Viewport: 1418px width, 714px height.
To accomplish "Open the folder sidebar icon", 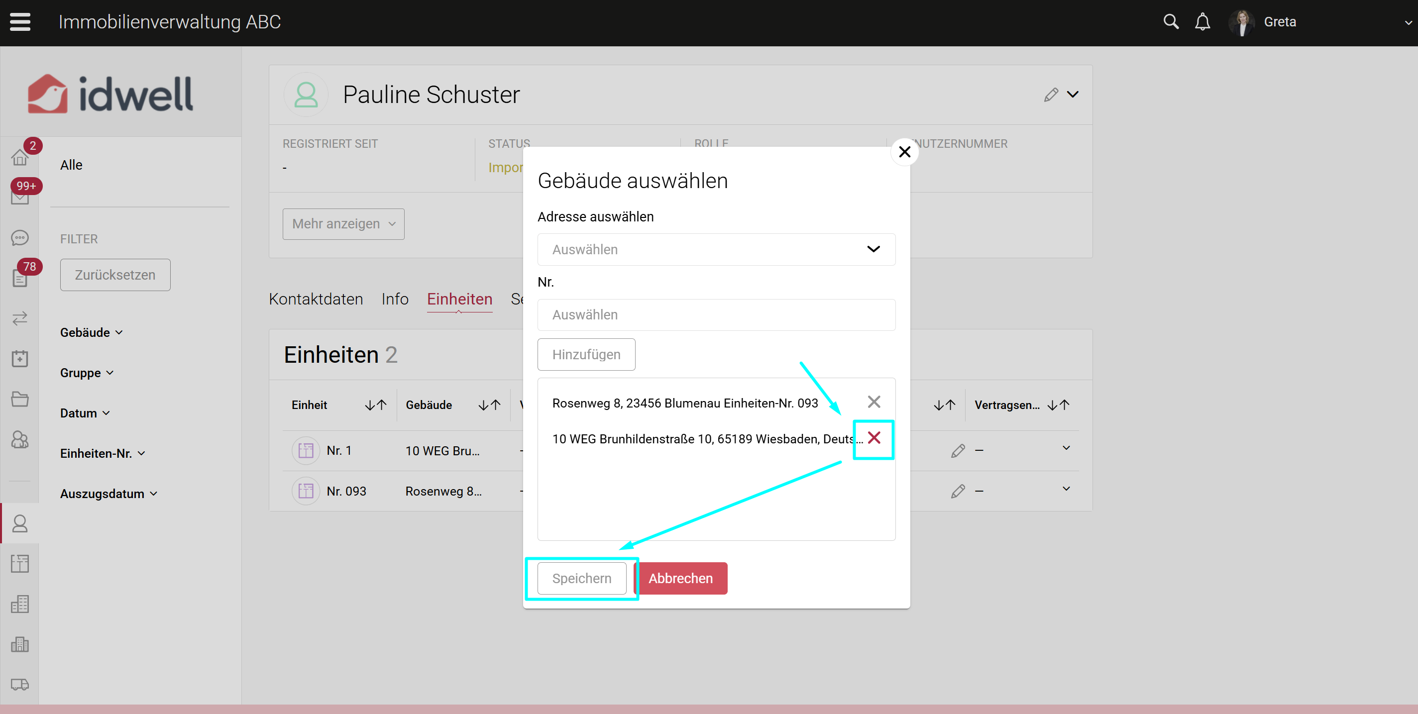I will coord(20,399).
